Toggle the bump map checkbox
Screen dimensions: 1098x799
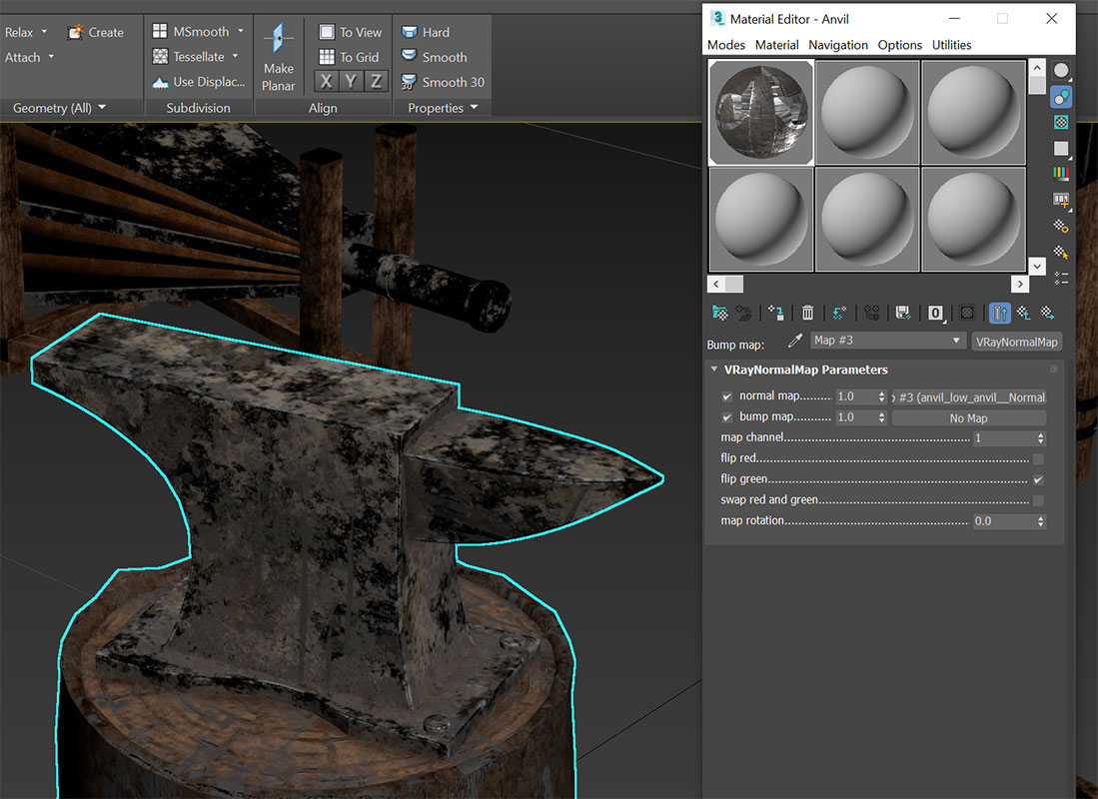pyautogui.click(x=727, y=417)
